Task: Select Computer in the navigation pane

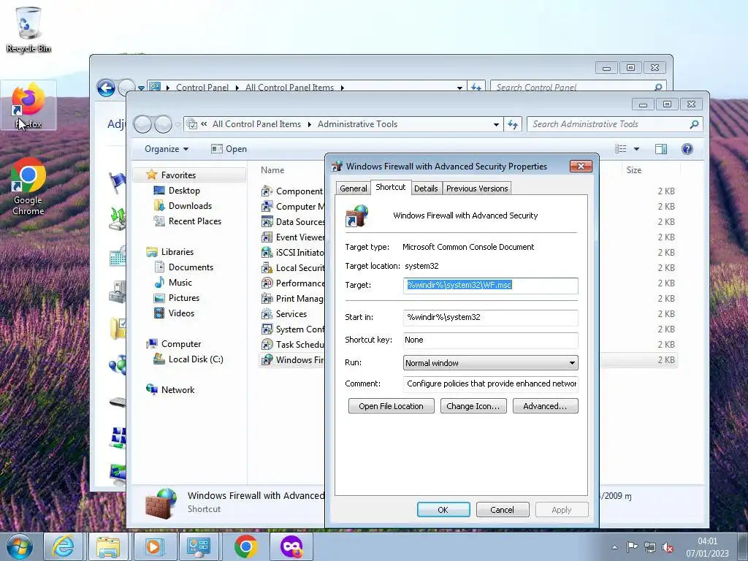Action: 181,344
